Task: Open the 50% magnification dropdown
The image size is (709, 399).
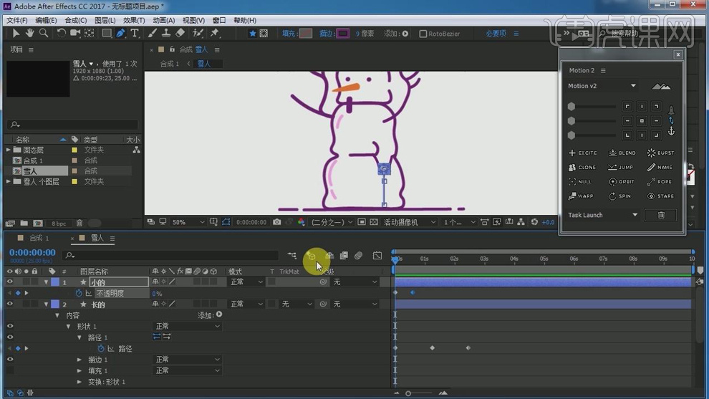Action: 188,223
